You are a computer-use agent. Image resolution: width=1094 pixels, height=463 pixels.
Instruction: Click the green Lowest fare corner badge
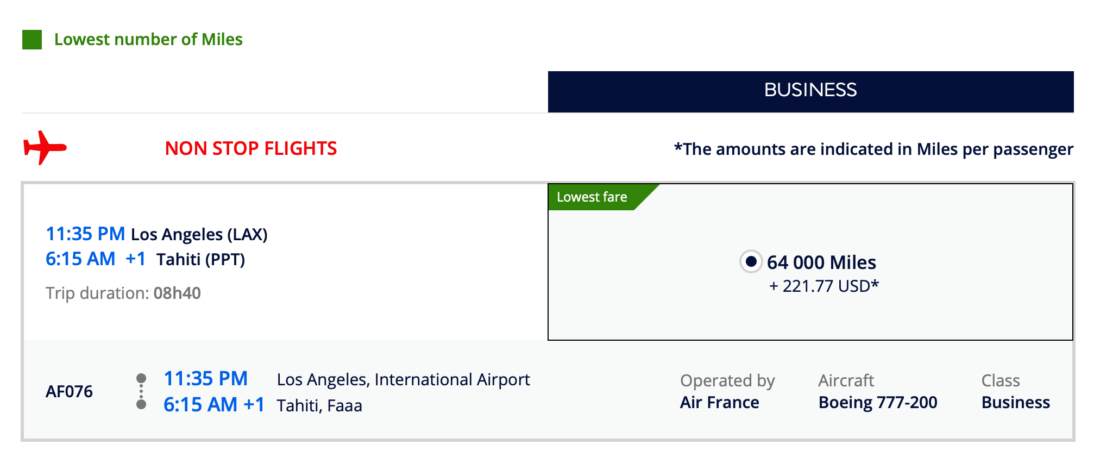click(x=592, y=196)
